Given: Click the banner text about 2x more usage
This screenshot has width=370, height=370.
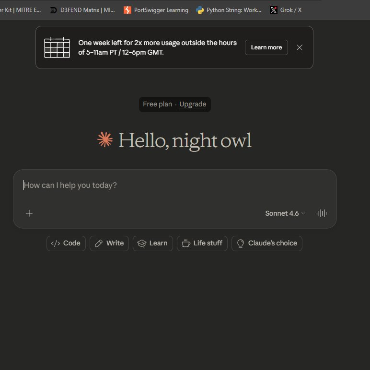Looking at the screenshot, I should pos(157,47).
